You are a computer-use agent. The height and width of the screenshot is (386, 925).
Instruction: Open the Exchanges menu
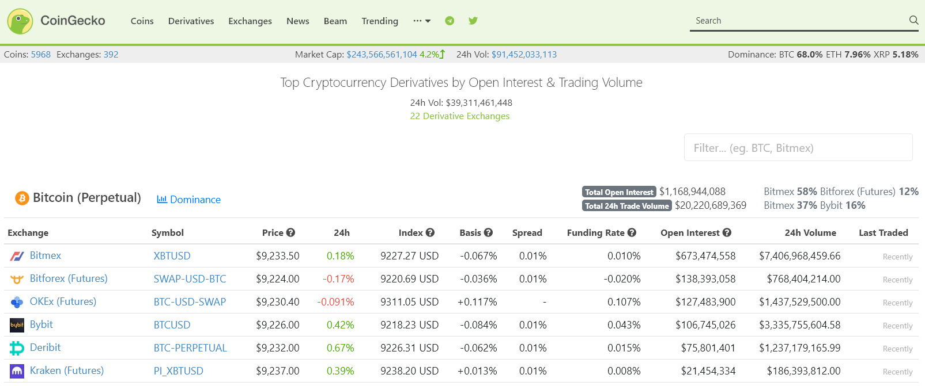pos(250,21)
